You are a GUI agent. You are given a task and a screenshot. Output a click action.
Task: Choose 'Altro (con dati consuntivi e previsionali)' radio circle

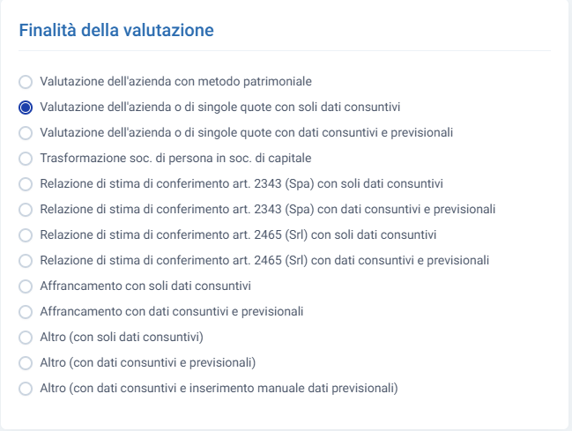(x=26, y=363)
